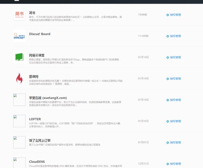The image size is (203, 168).
Task: Click the LOFTER placeholder thumbnail
Action: [x=19, y=121]
